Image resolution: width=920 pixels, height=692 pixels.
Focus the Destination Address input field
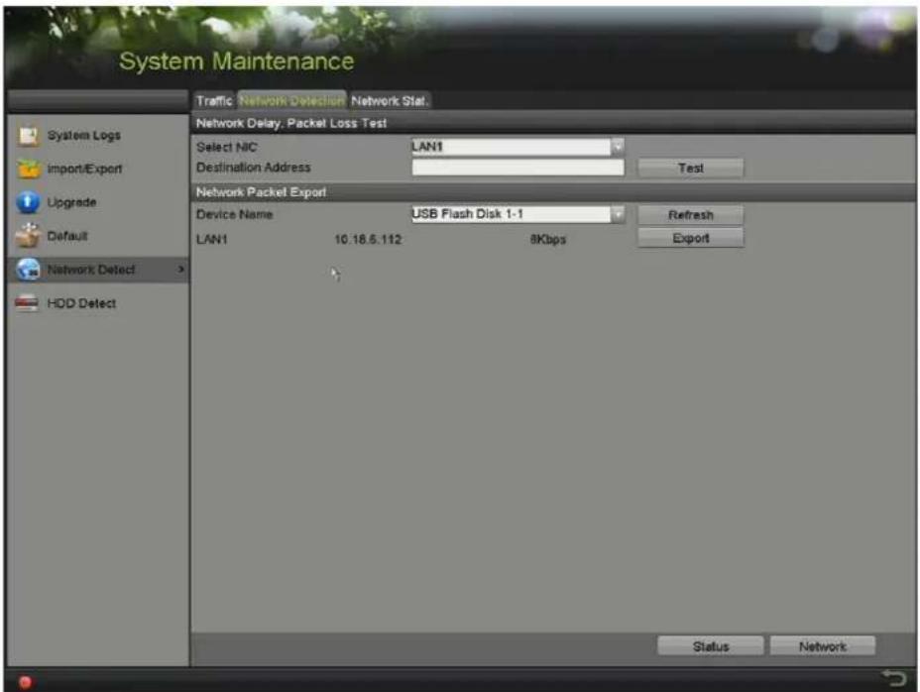(517, 168)
